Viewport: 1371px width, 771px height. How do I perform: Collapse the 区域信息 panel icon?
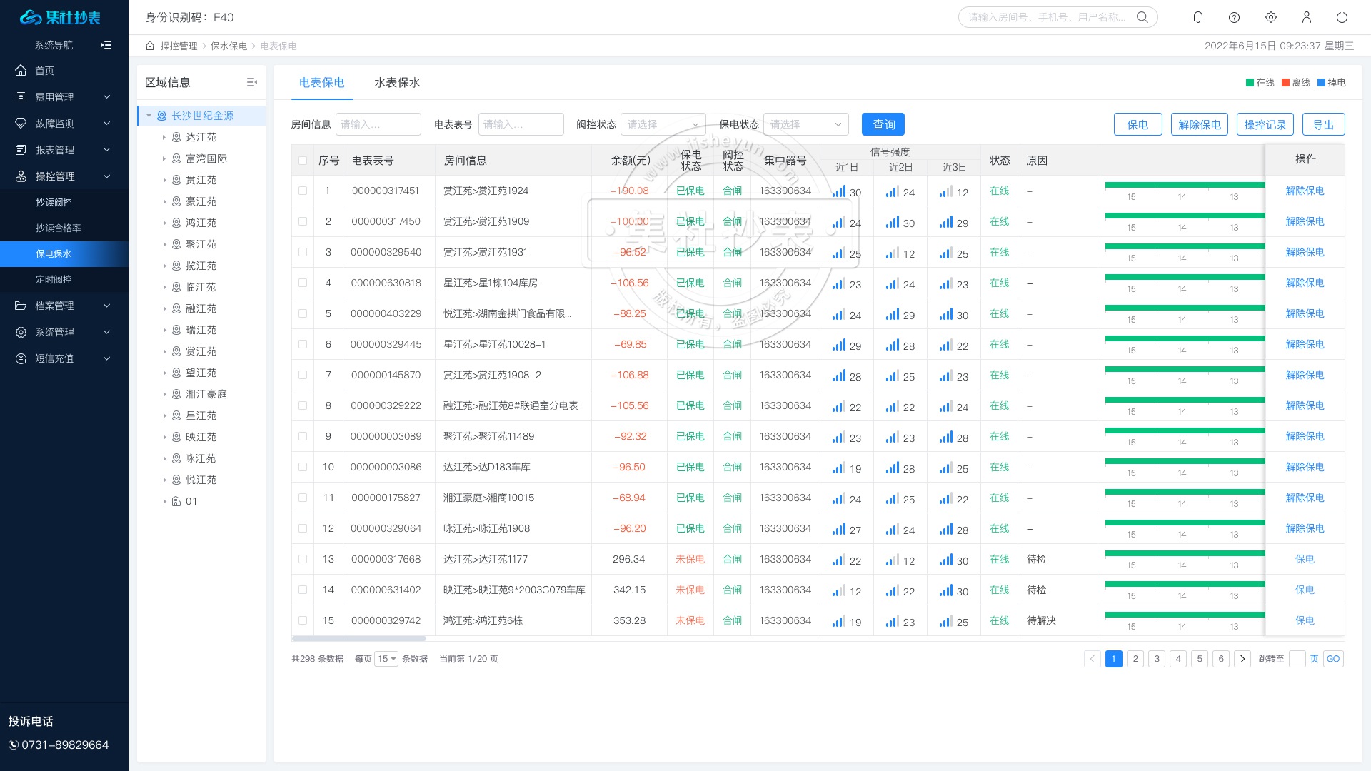click(x=251, y=82)
